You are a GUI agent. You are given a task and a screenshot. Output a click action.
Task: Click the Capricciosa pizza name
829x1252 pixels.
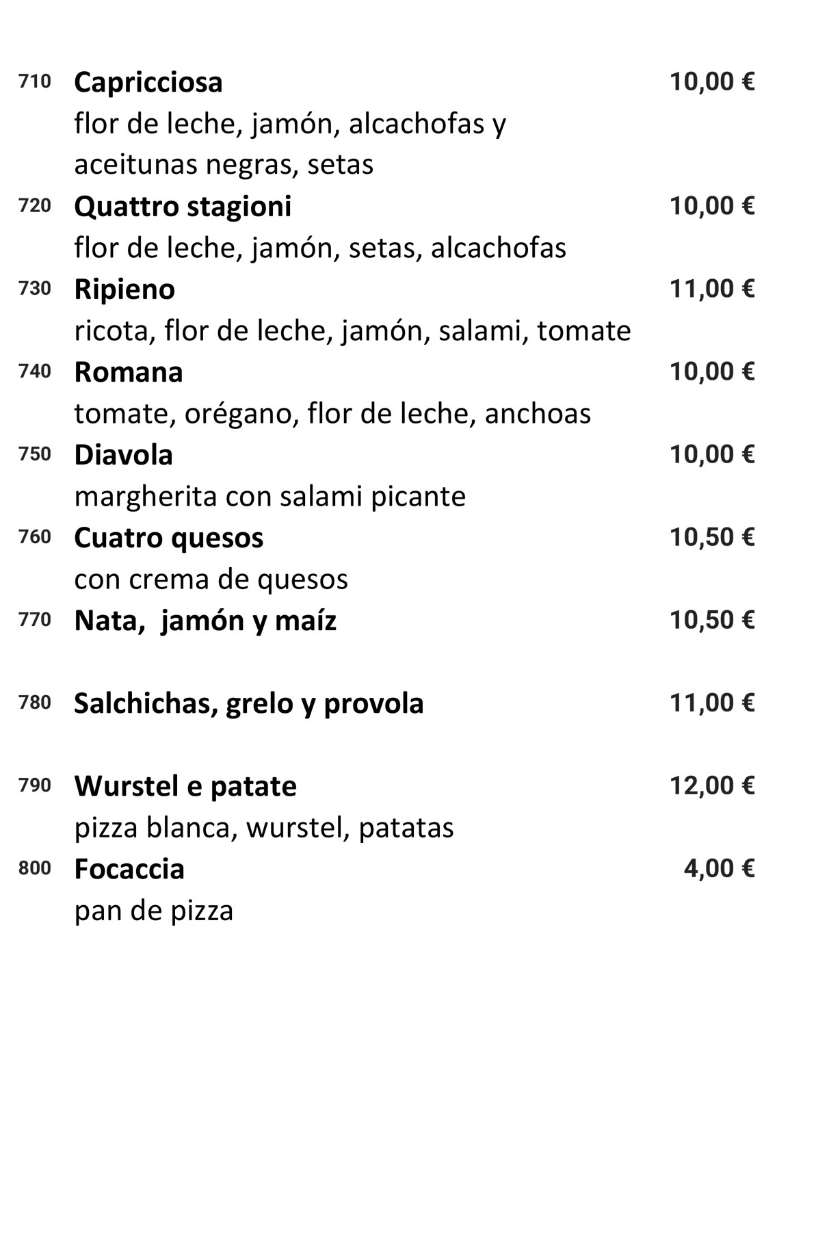click(148, 83)
